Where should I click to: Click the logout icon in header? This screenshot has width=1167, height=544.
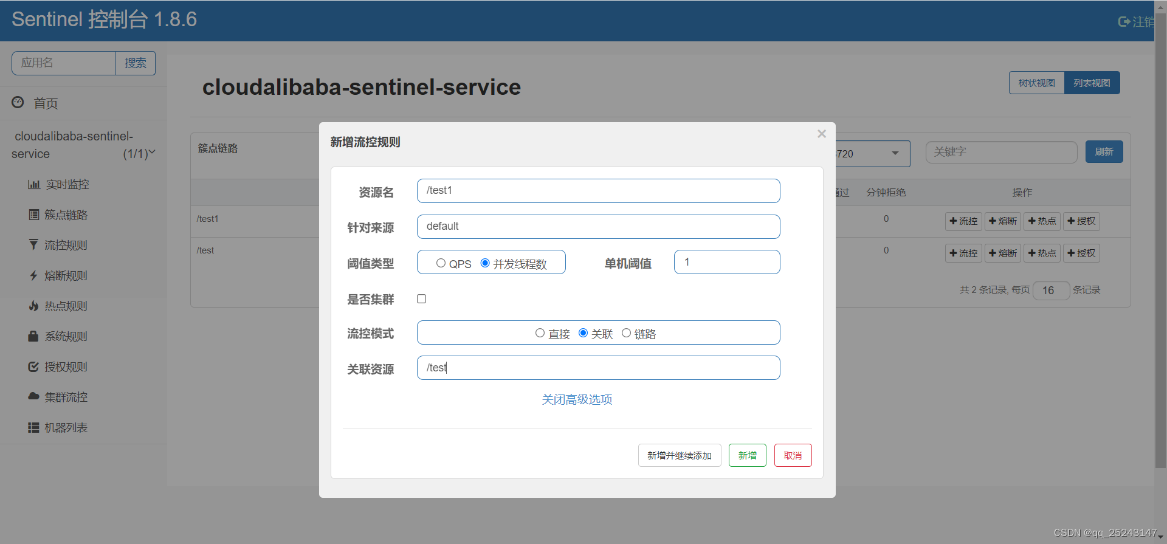point(1124,22)
